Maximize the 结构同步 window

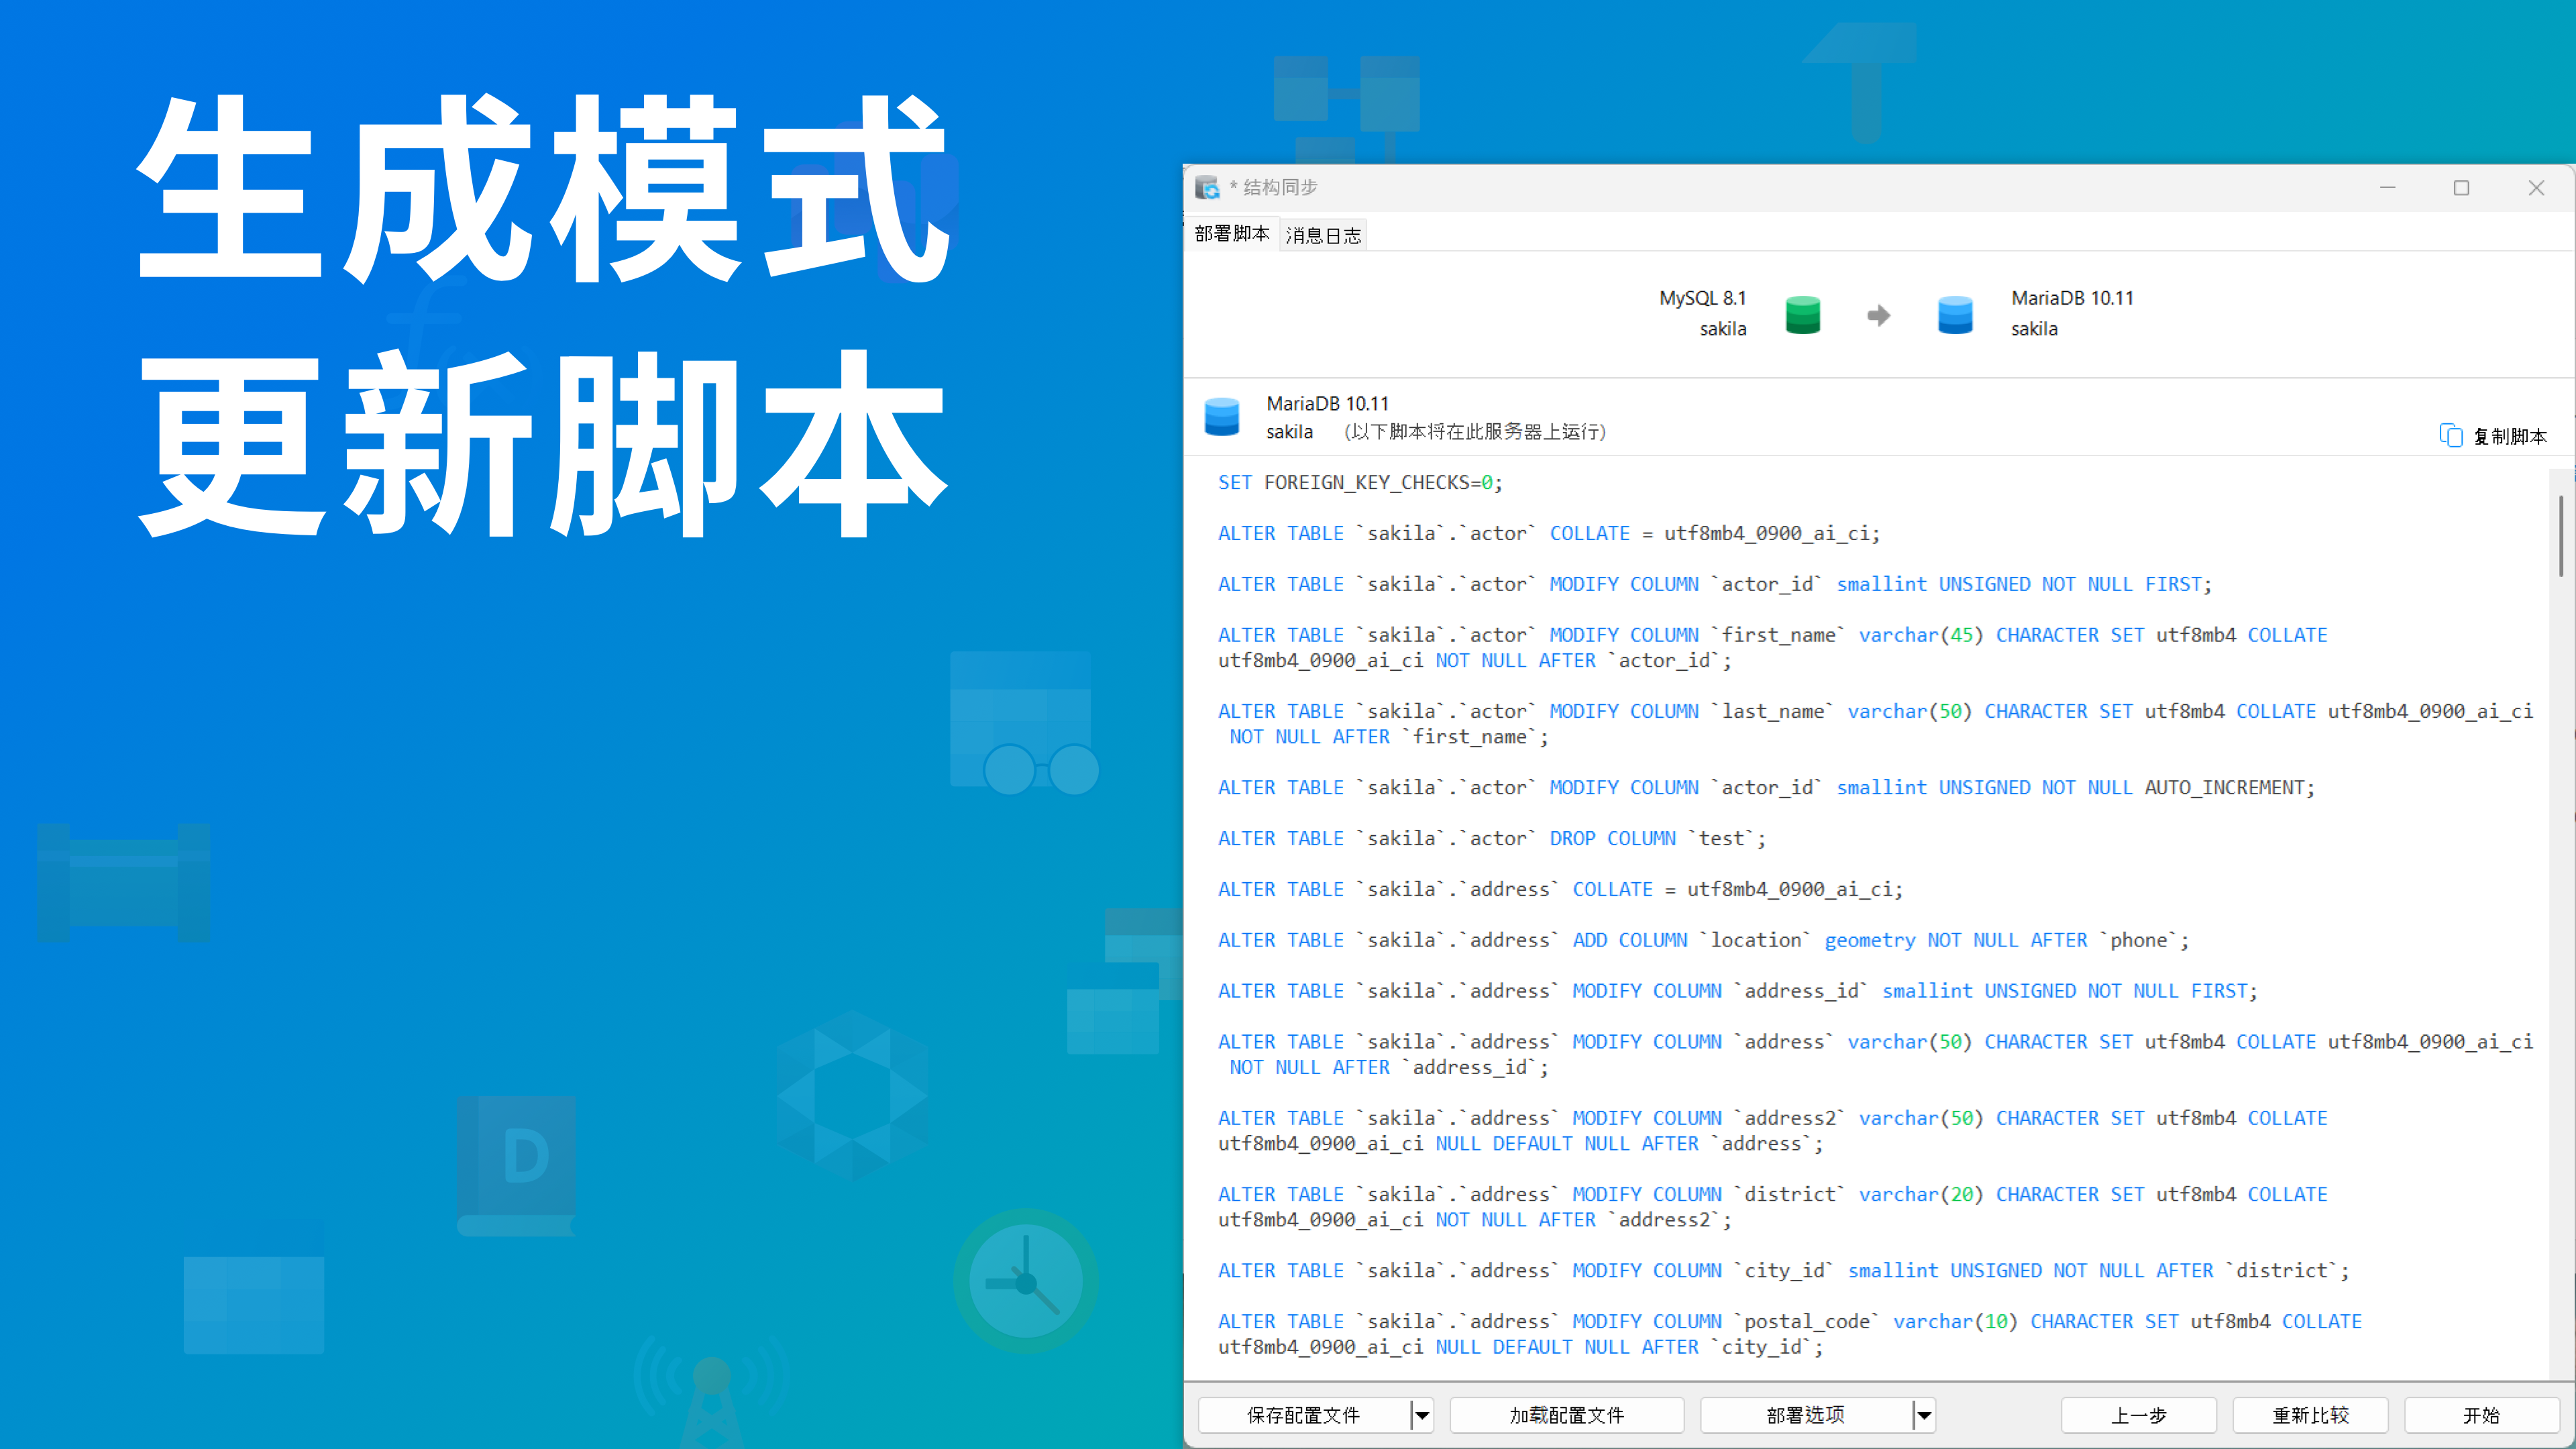[x=2461, y=188]
